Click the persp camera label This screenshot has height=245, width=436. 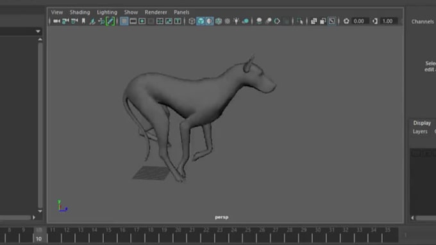coord(222,217)
